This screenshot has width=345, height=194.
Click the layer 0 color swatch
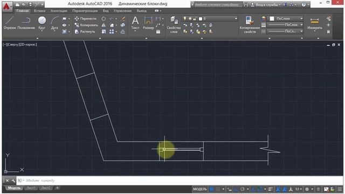[201, 19]
